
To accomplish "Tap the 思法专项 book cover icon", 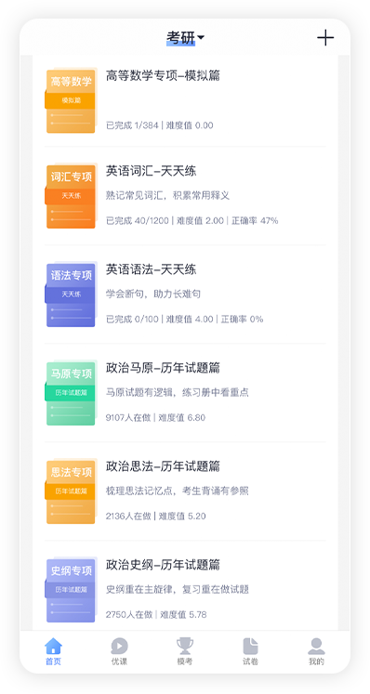I will pos(71,491).
